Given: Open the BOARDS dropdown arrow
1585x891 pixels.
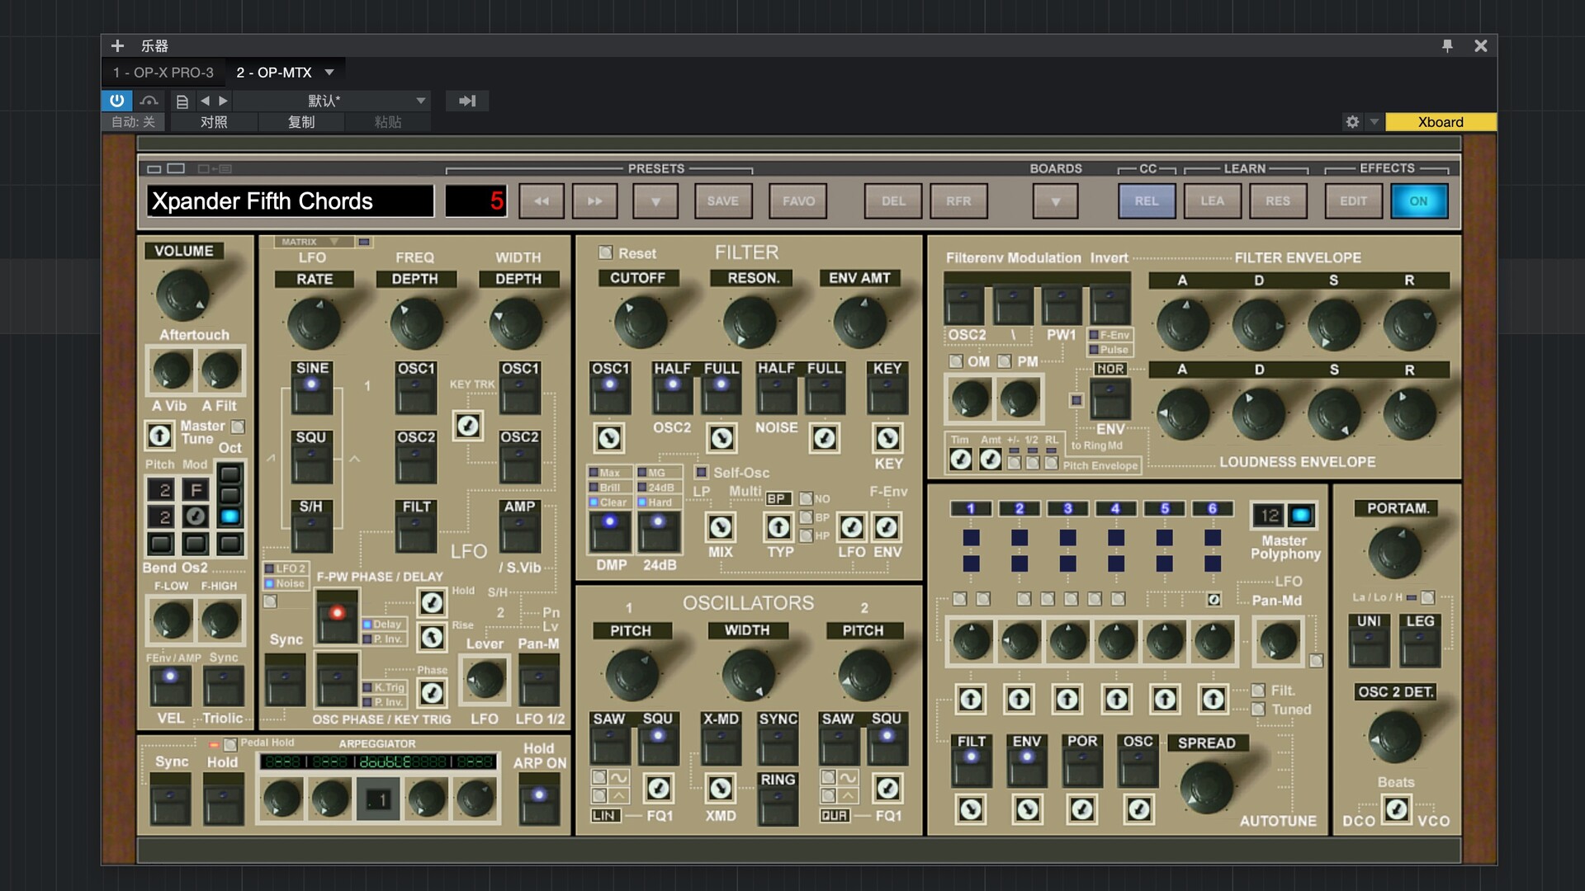Looking at the screenshot, I should (x=1055, y=201).
